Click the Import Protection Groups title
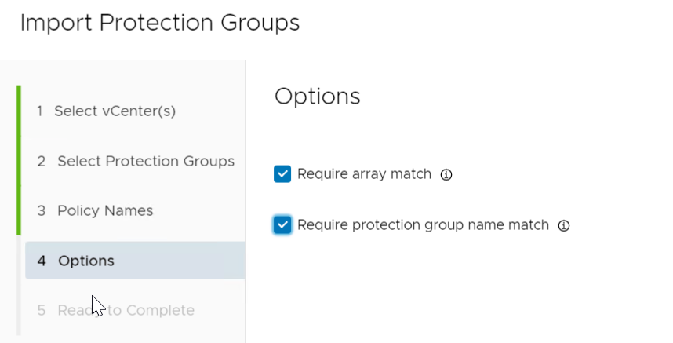This screenshot has height=343, width=673. tap(160, 23)
